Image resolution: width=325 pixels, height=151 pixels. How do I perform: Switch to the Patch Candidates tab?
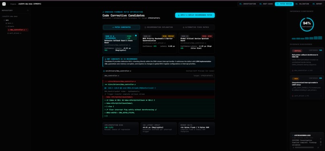(121, 27)
